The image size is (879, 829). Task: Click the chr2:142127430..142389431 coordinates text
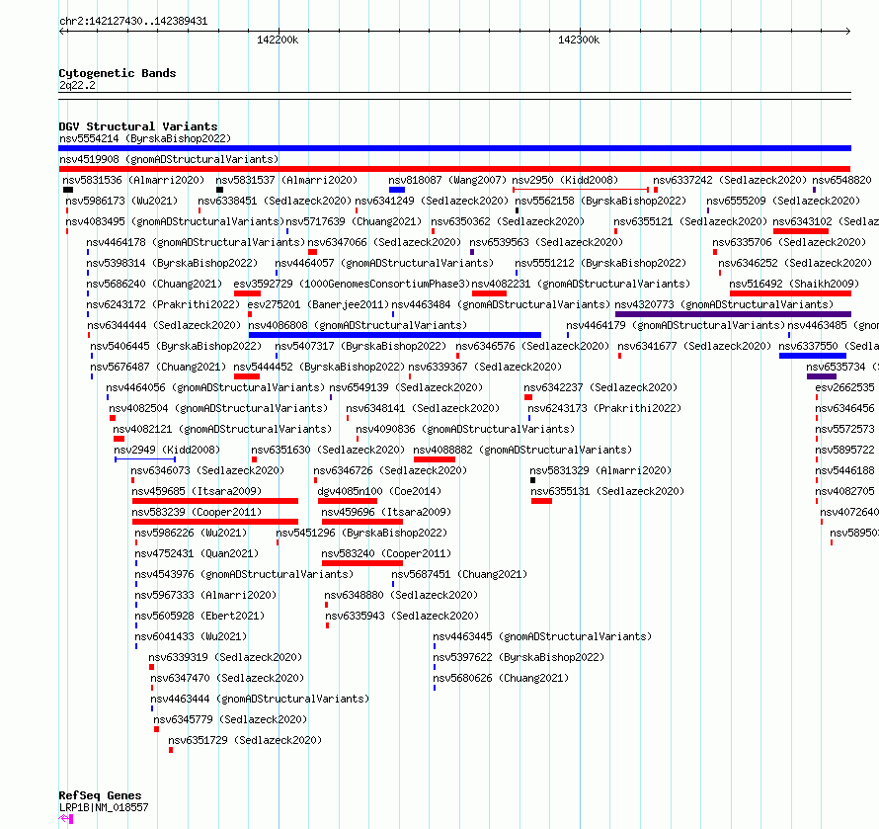(133, 21)
